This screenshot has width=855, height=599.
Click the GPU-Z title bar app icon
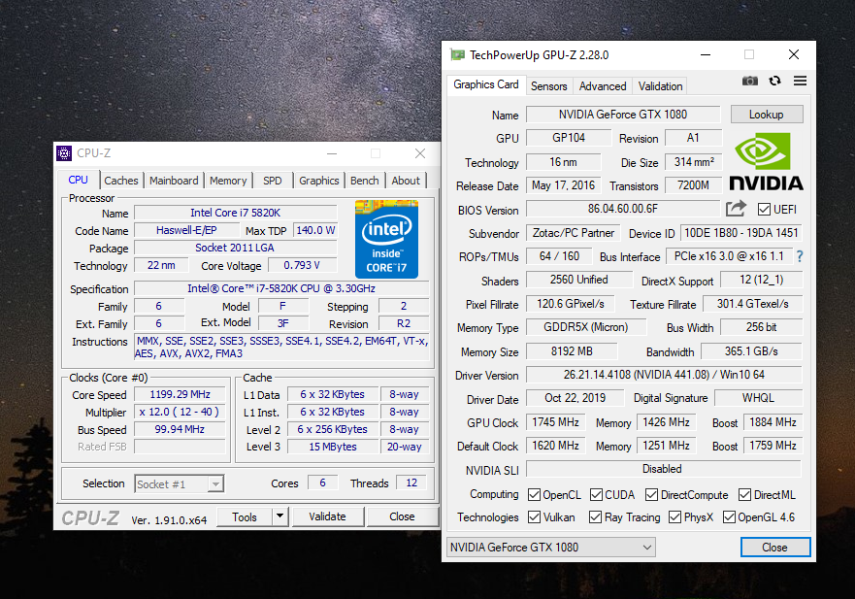457,54
